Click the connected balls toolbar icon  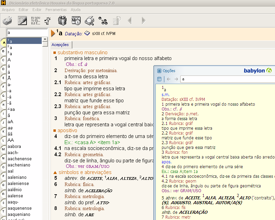coord(103,21)
